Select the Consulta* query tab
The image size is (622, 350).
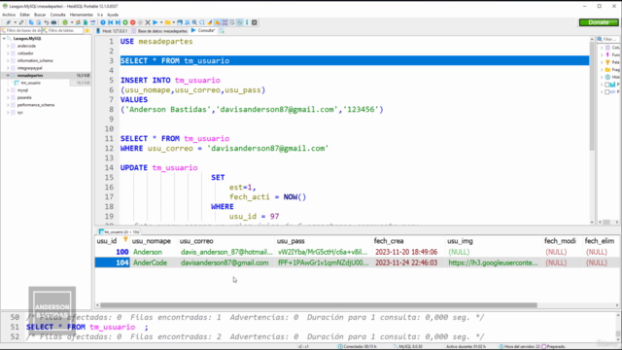pyautogui.click(x=203, y=30)
